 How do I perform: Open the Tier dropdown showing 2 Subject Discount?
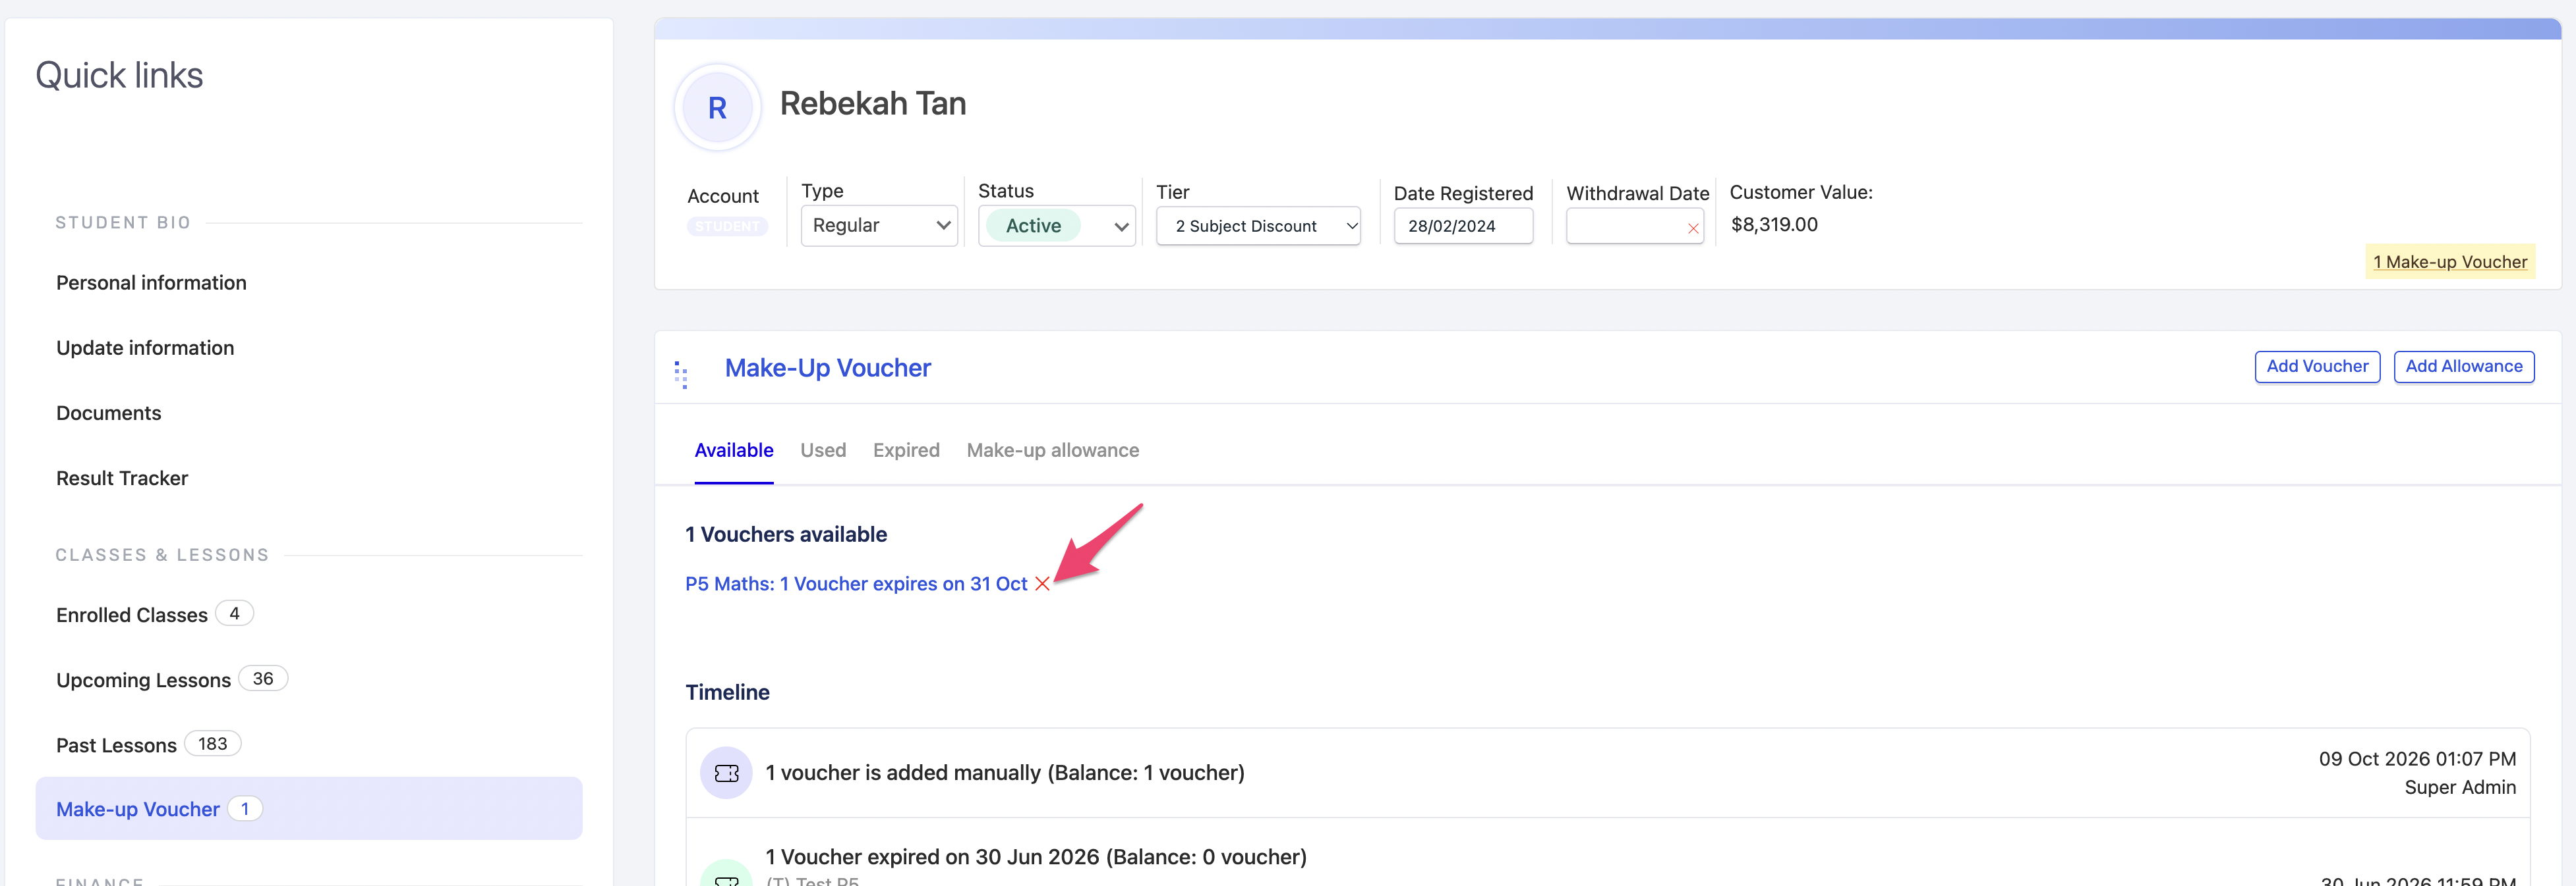(x=1258, y=226)
